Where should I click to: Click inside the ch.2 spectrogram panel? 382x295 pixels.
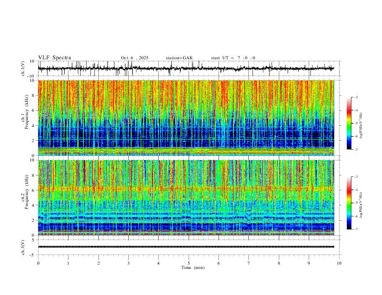[186, 198]
